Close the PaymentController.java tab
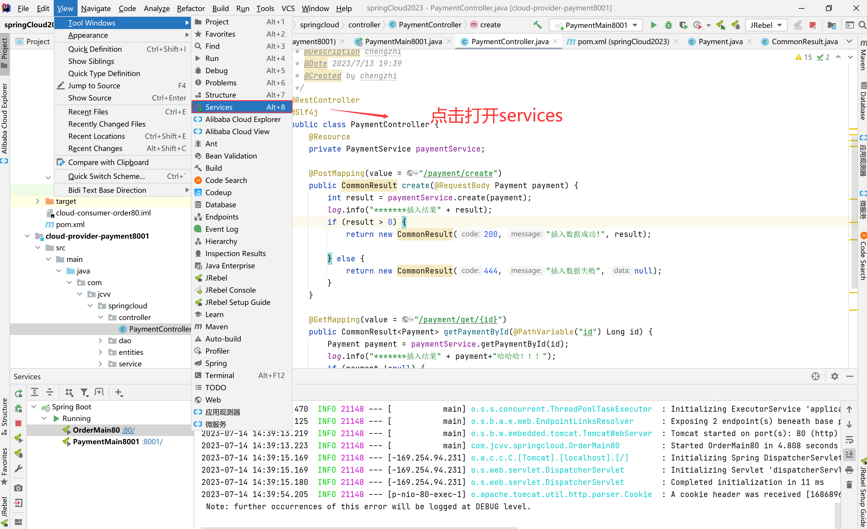The image size is (867, 529). point(556,42)
